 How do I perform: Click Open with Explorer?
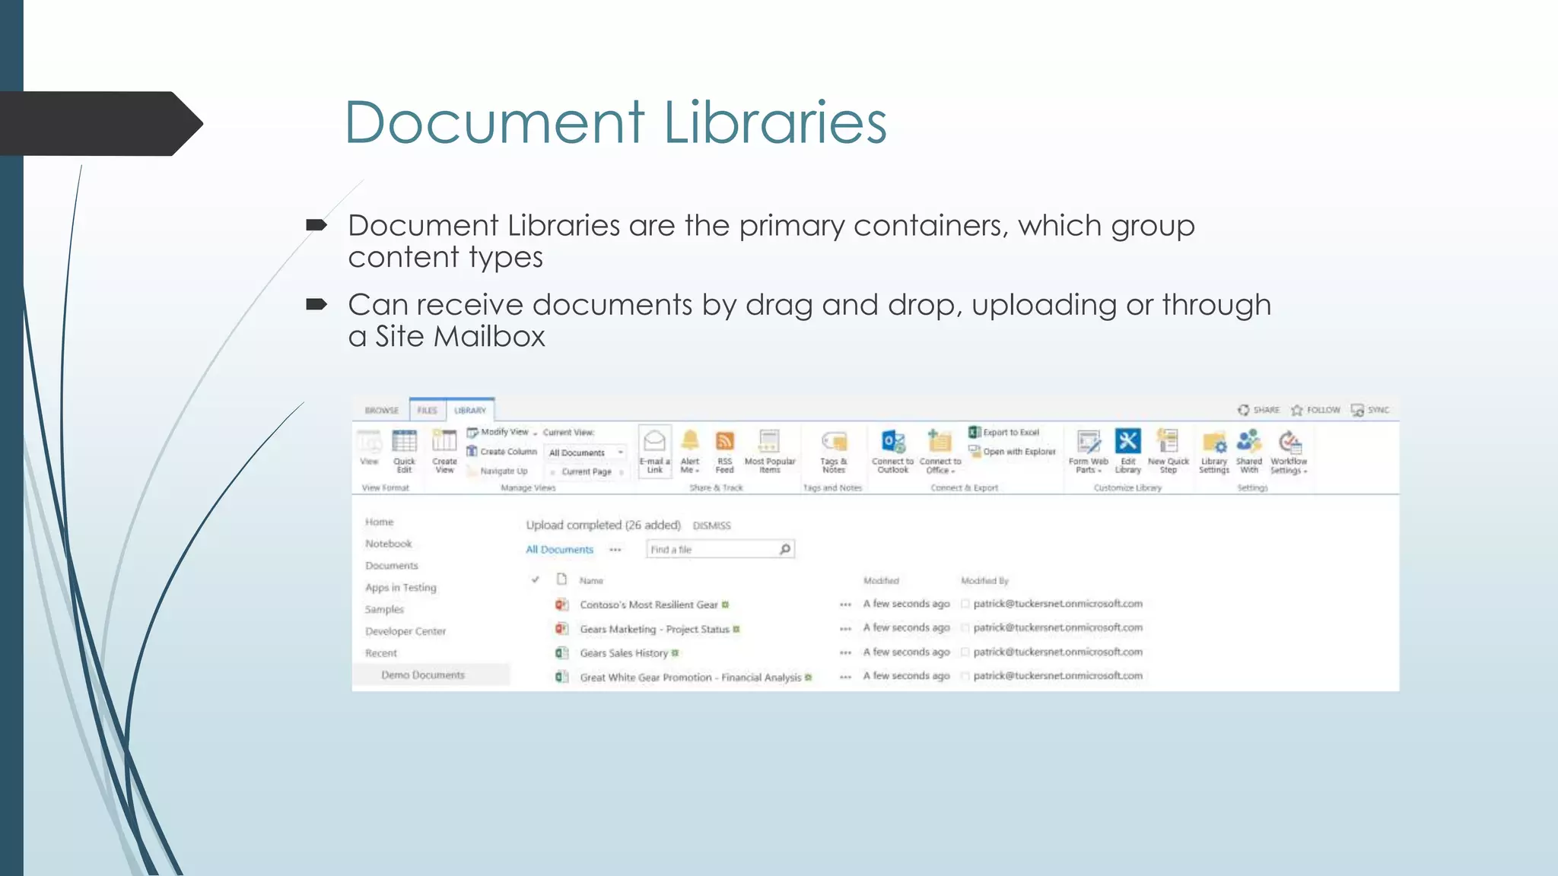(x=1012, y=452)
